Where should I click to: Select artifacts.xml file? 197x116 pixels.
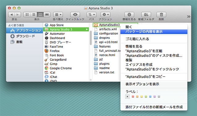click(x=107, y=29)
